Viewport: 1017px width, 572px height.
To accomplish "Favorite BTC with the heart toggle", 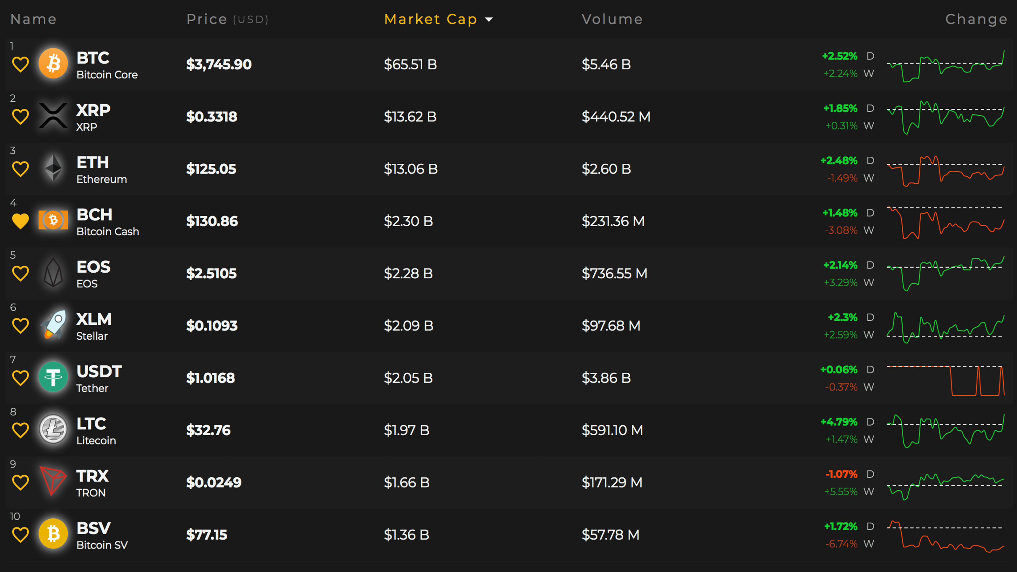I will tap(21, 64).
